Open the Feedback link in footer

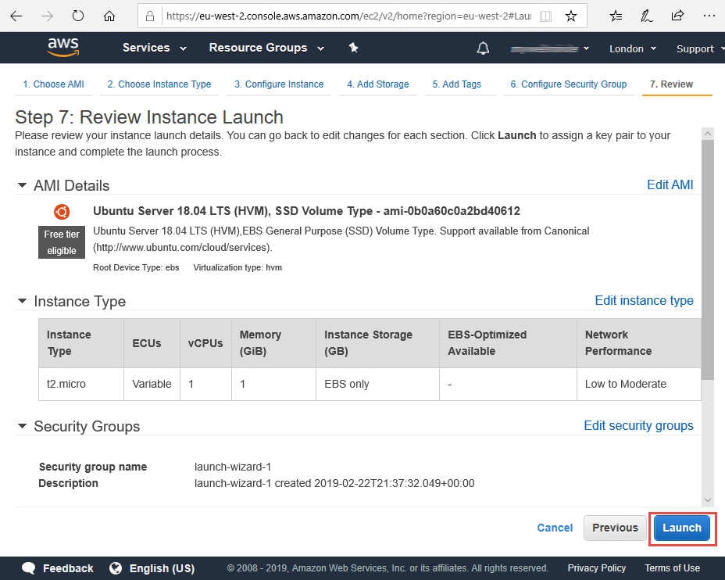(x=68, y=568)
